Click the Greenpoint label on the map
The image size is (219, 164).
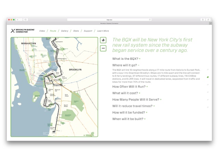pos(59,42)
